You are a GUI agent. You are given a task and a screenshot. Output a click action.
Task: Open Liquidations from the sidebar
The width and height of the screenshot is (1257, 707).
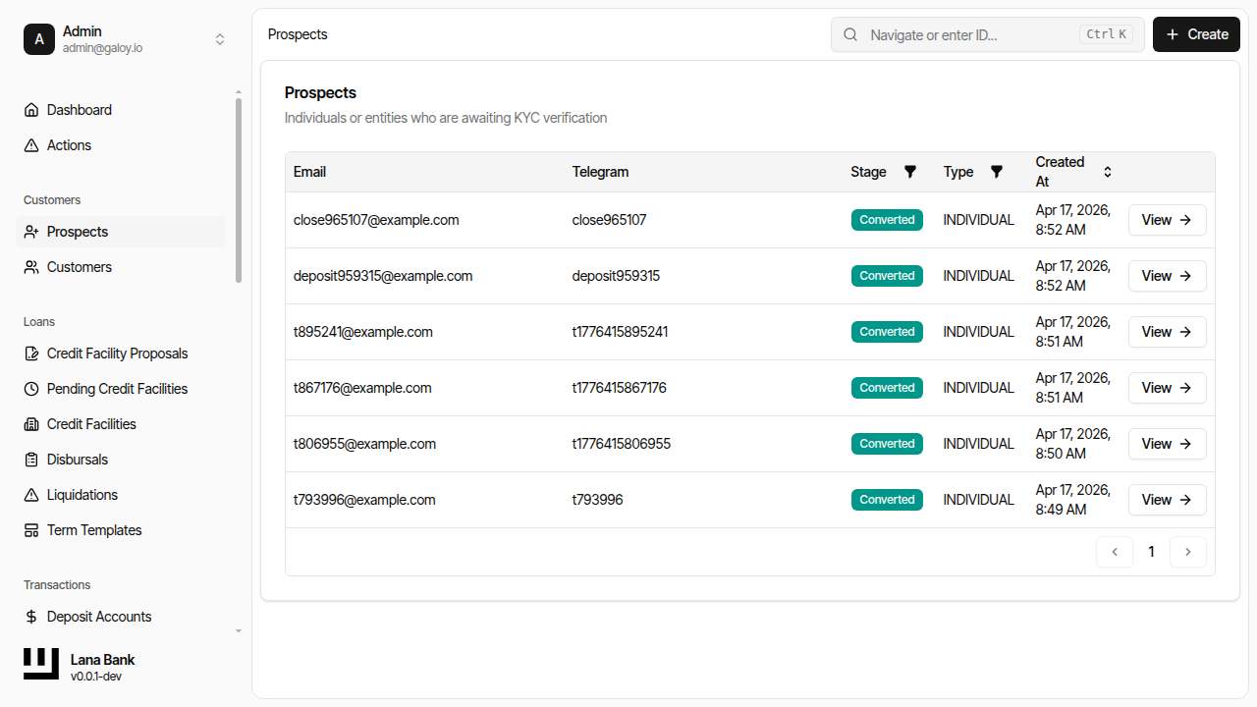(x=82, y=495)
